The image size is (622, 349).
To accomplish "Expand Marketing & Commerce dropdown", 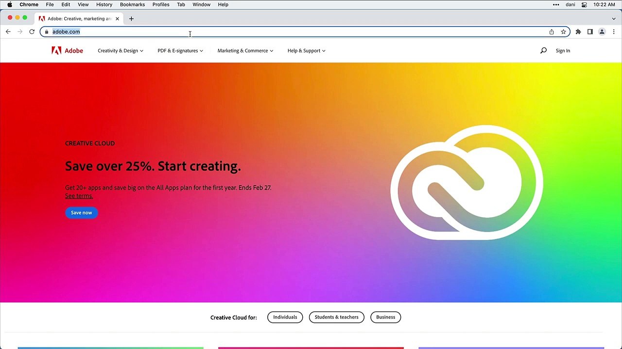I will click(245, 50).
